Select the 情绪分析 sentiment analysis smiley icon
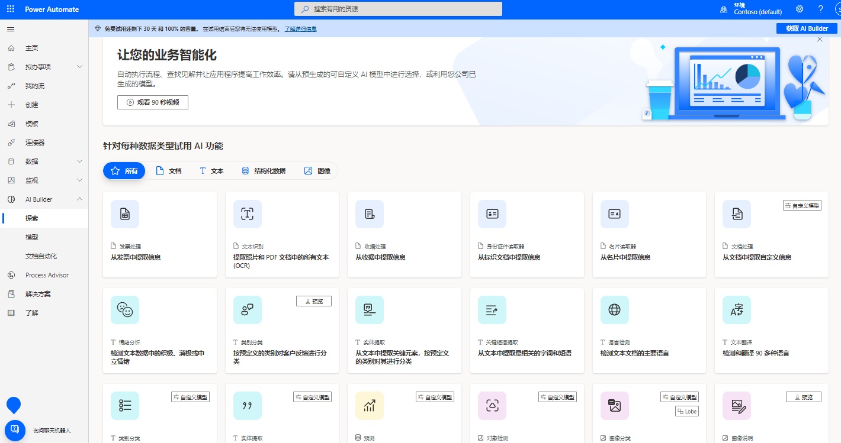The width and height of the screenshot is (841, 443). [125, 310]
